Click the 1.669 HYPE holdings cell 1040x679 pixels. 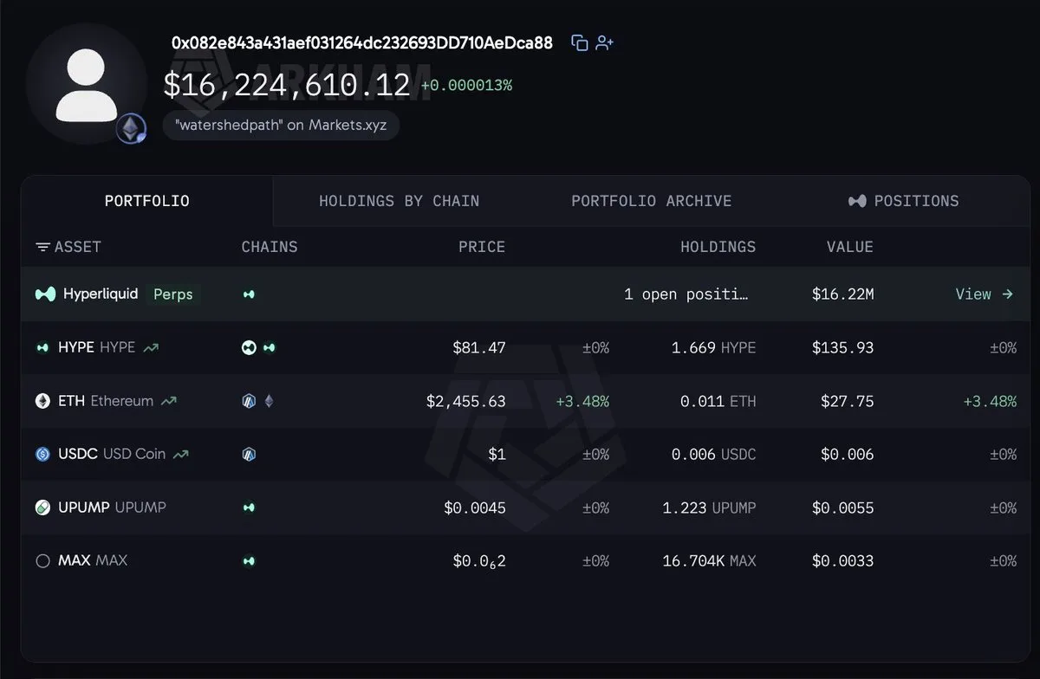point(713,348)
